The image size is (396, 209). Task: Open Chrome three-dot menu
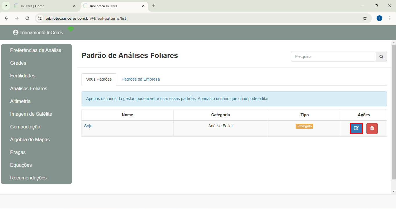(x=390, y=18)
